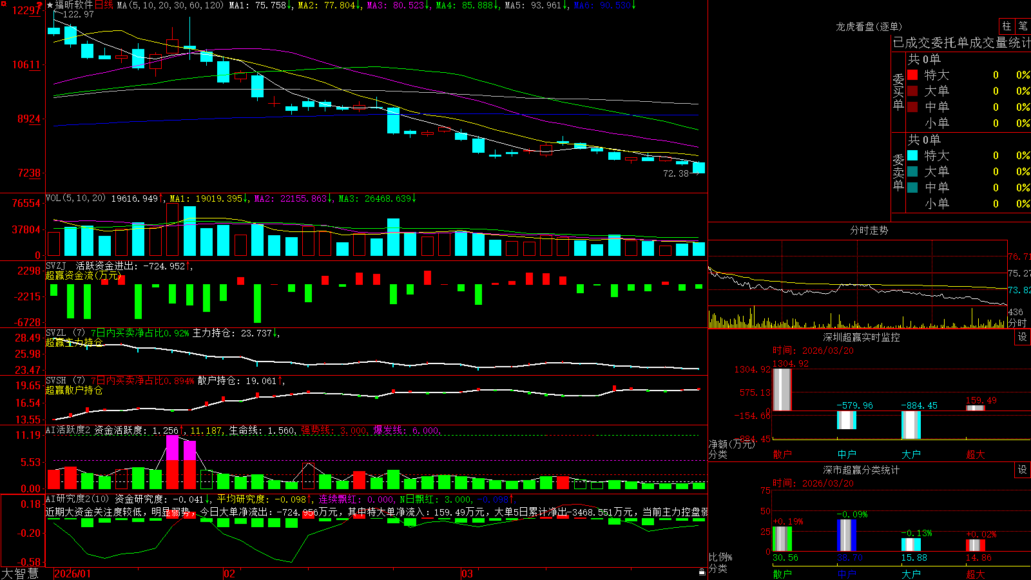Click the VOL(5,10,20) indicator label
This screenshot has height=580, width=1031.
coord(75,198)
